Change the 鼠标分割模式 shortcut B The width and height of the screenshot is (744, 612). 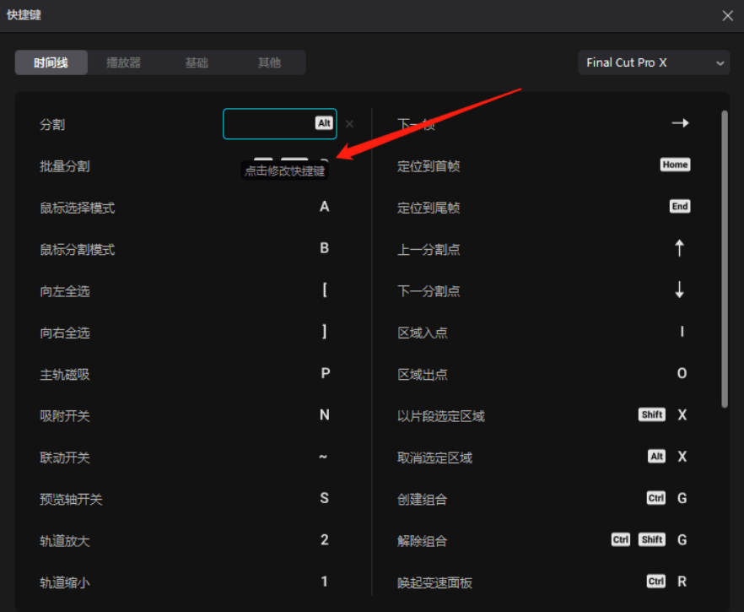[x=324, y=248]
